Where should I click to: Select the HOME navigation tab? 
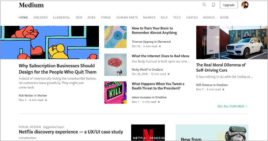tap(23, 17)
